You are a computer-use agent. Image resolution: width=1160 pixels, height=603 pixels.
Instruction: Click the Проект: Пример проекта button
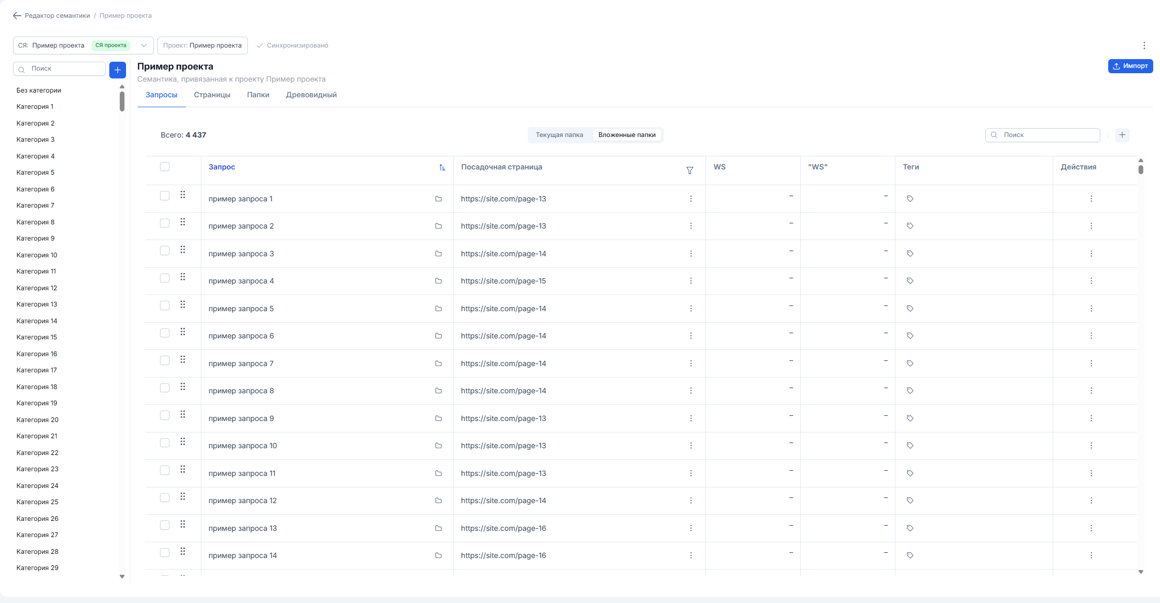click(x=202, y=45)
